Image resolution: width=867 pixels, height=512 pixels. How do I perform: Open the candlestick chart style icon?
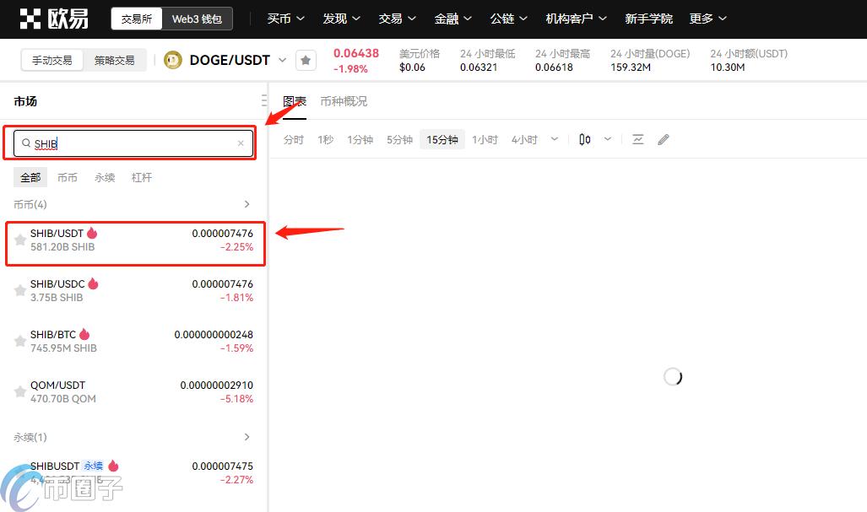point(584,139)
